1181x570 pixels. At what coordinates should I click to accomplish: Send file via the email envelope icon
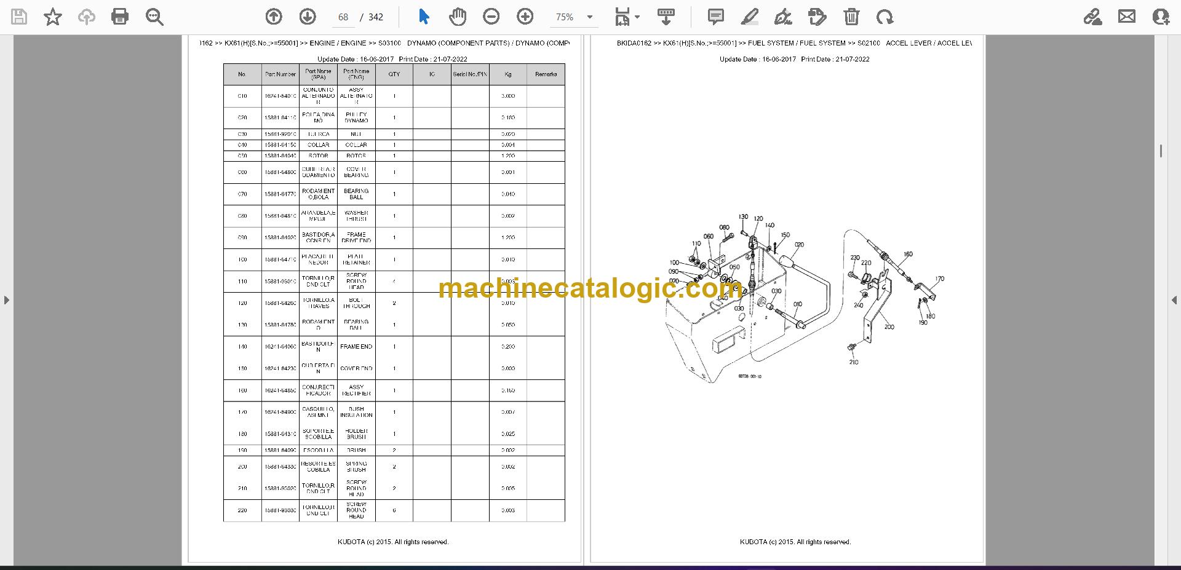tap(1127, 17)
